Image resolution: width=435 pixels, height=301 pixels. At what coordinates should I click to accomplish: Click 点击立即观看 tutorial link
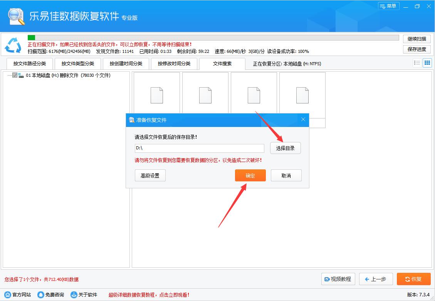(174, 294)
